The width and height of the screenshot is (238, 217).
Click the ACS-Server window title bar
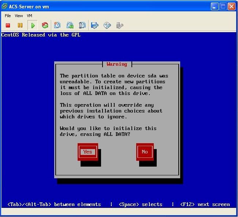pos(110,7)
